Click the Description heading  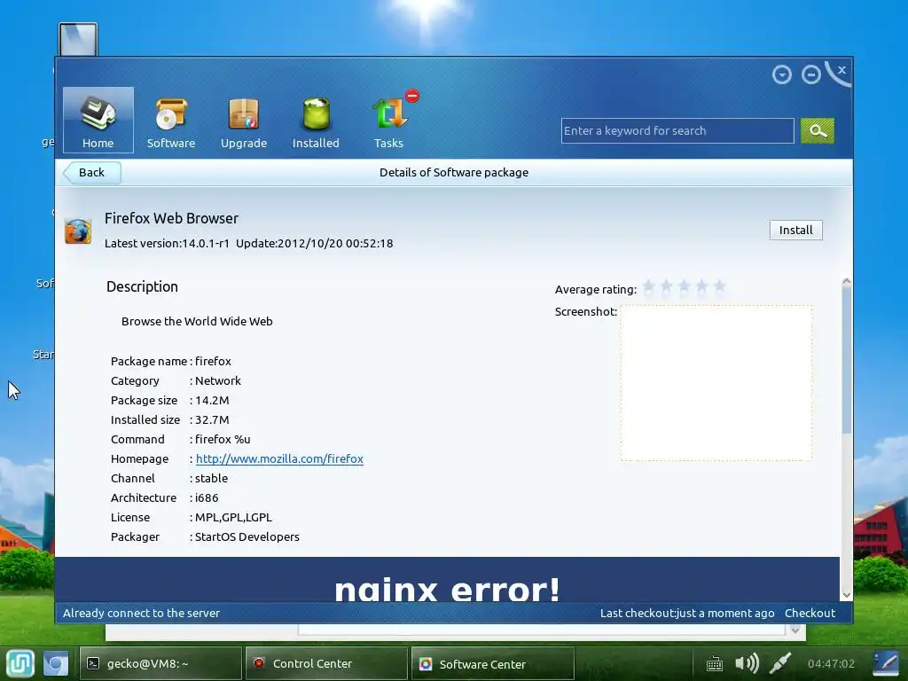143,286
